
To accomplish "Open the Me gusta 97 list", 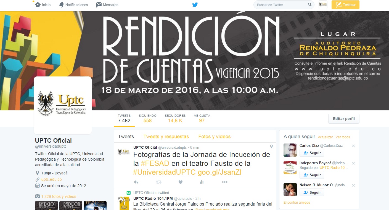I will pos(202,118).
